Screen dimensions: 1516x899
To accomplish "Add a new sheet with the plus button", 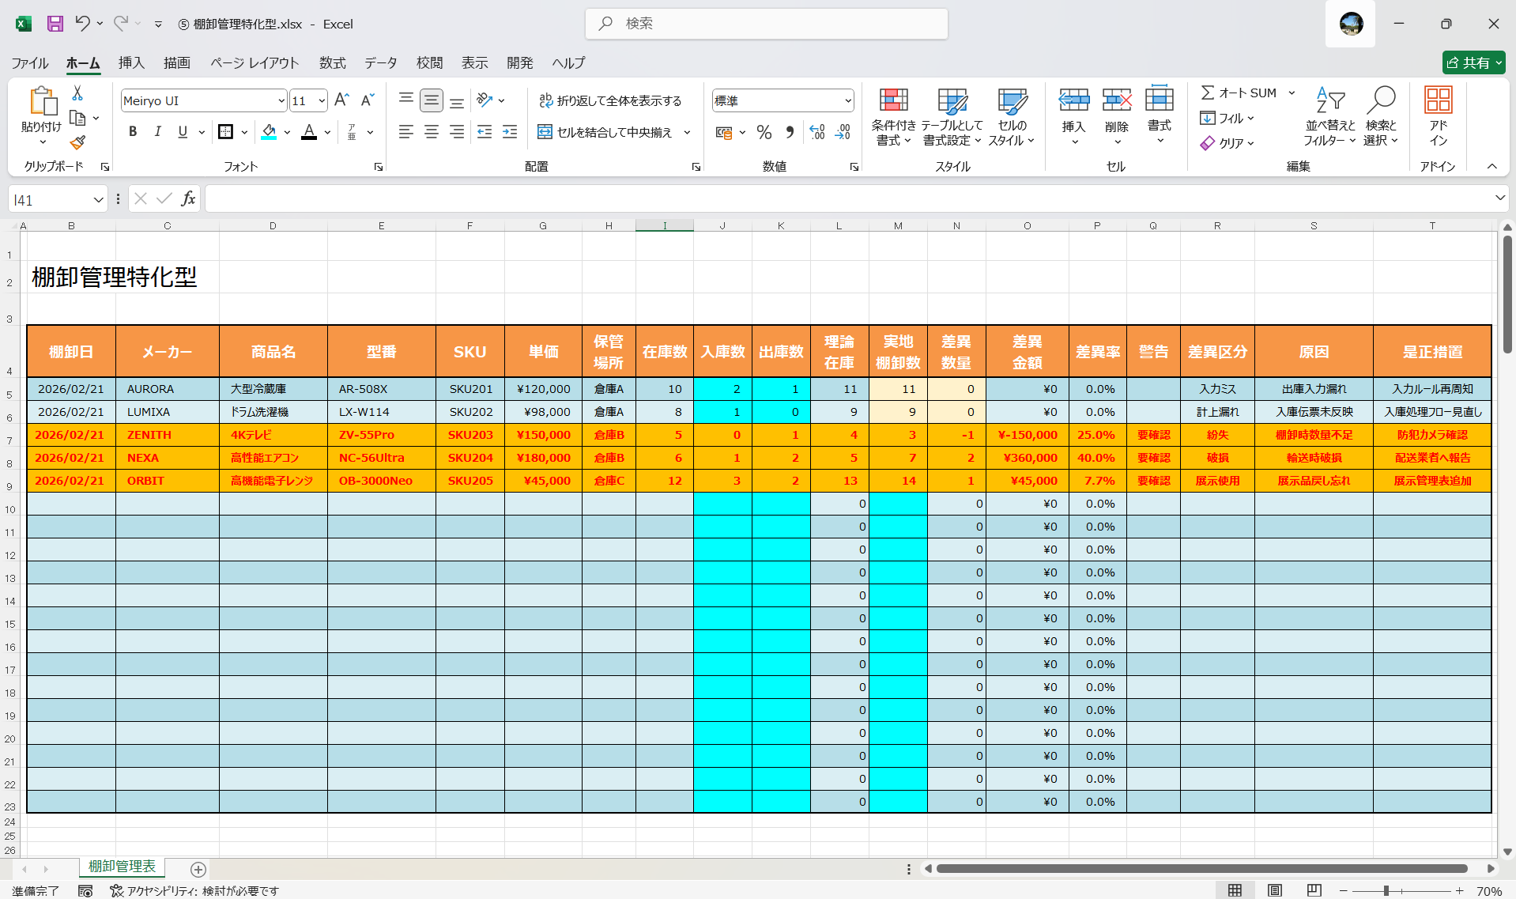I will coord(198,870).
